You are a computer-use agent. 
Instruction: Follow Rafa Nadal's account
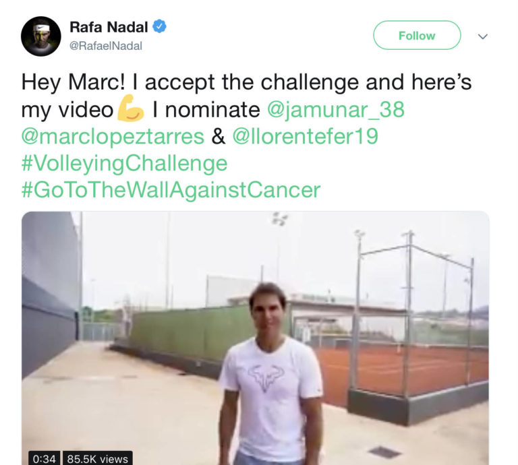tap(417, 36)
